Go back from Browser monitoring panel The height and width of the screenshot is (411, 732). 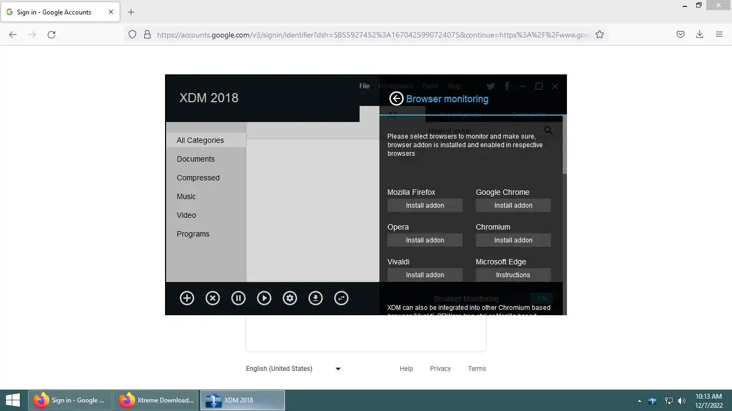tap(396, 98)
